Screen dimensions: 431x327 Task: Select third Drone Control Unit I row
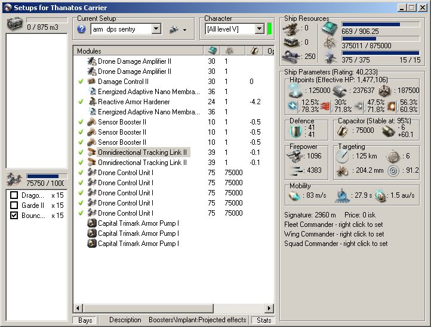pos(174,193)
